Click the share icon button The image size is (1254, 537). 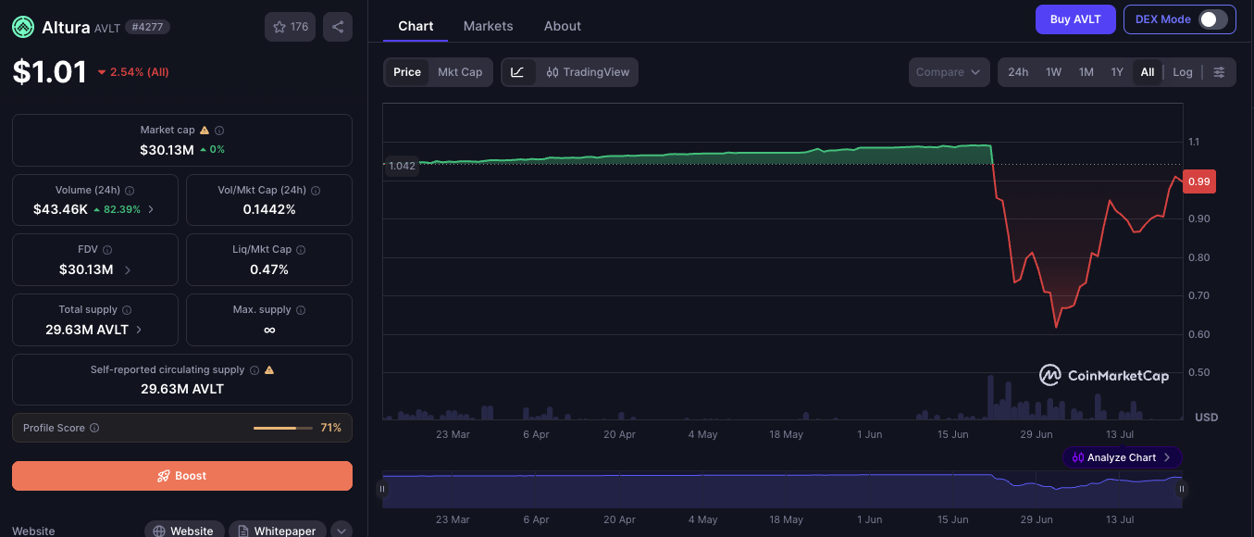coord(338,27)
